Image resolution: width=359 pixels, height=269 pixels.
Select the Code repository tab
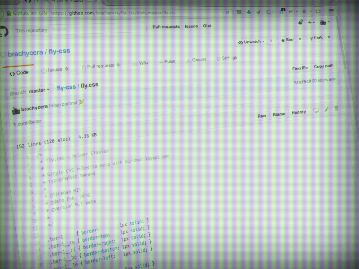(x=19, y=73)
